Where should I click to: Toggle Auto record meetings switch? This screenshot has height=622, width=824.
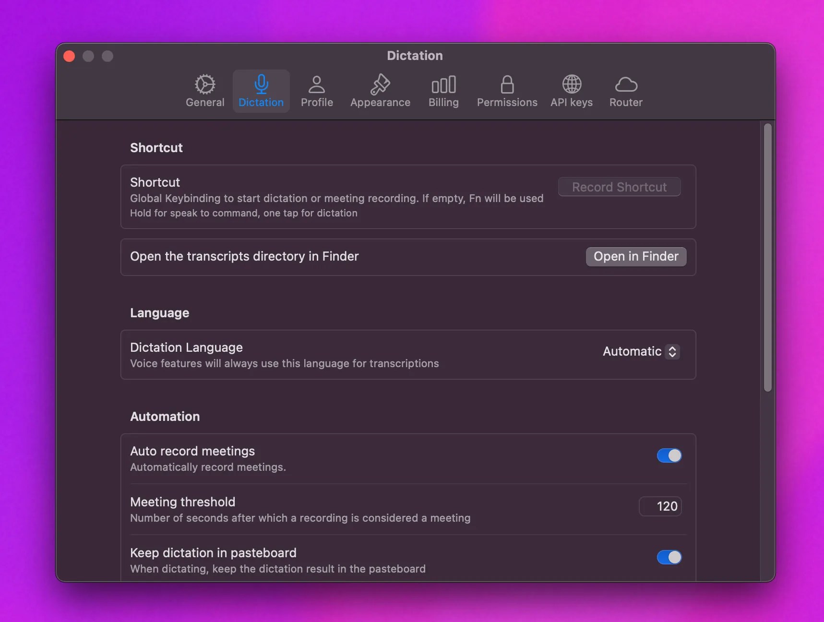click(x=669, y=455)
